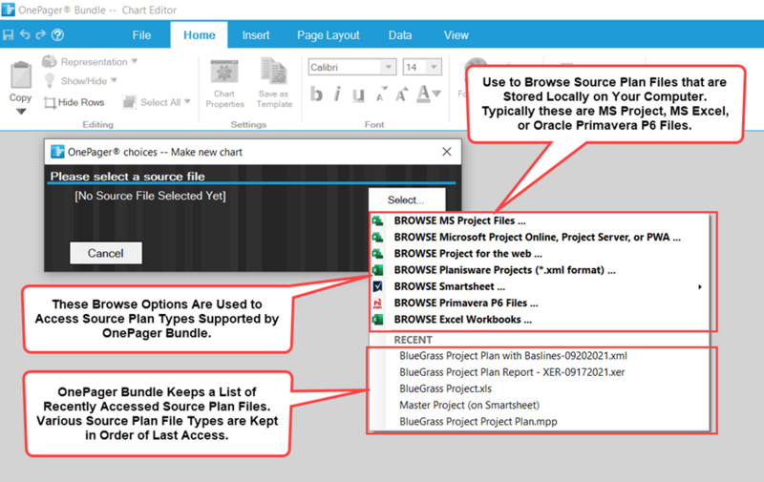The height and width of the screenshot is (482, 764).
Task: Click the Redo arrow icon
Action: (41, 34)
